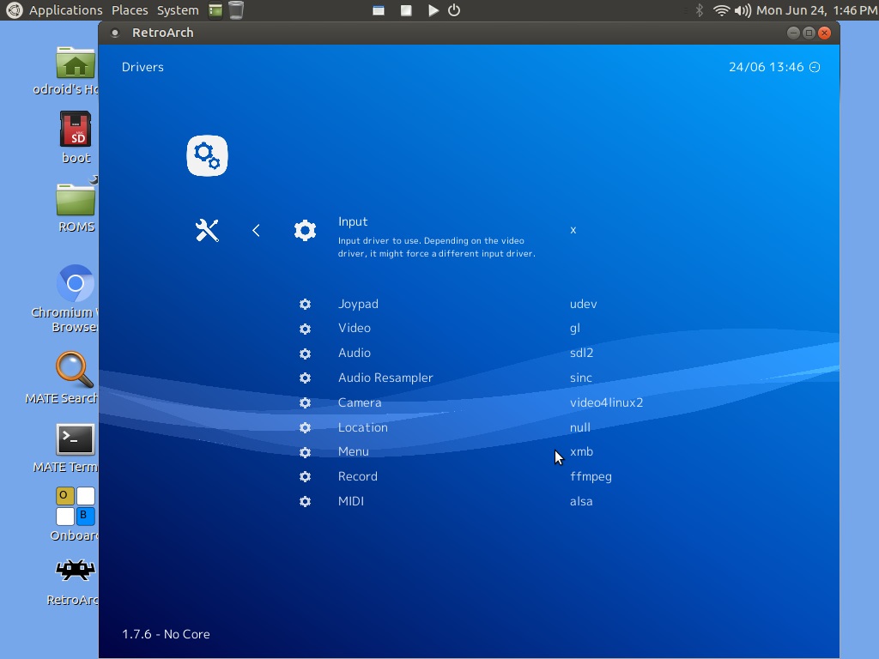Click the volume icon in system tray

[x=743, y=10]
